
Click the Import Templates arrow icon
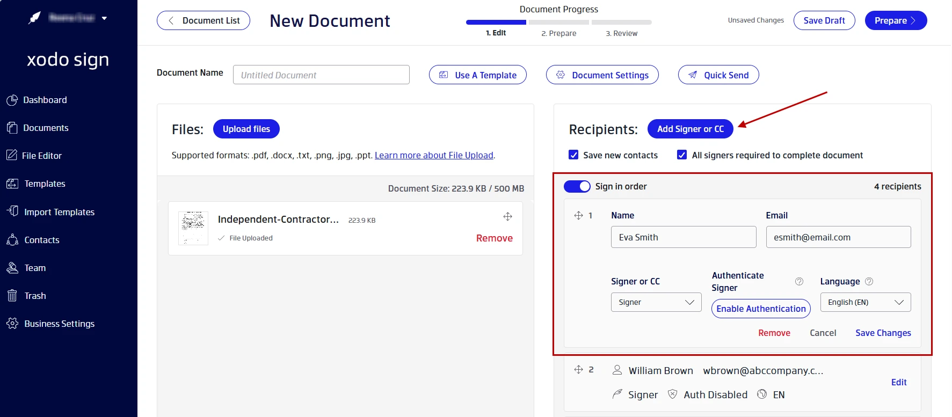(12, 211)
